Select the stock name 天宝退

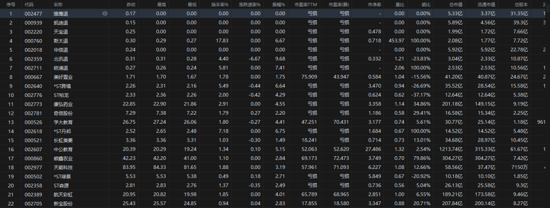coord(61,32)
